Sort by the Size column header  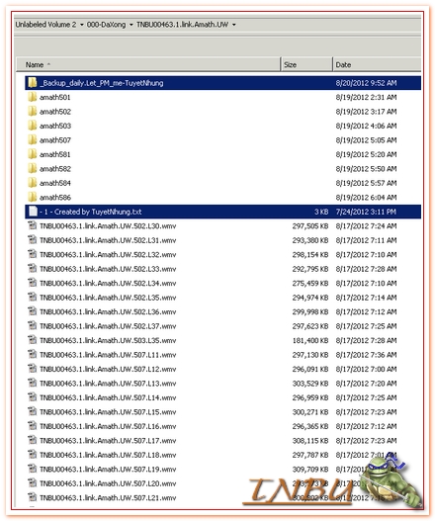(306, 64)
